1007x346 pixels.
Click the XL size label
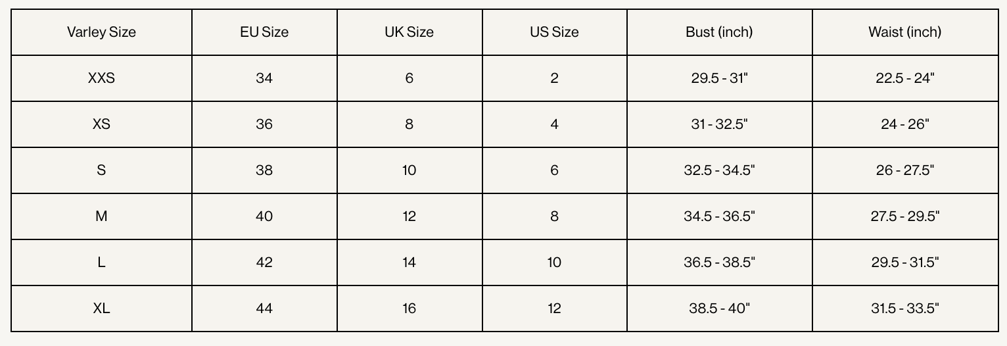click(x=101, y=309)
